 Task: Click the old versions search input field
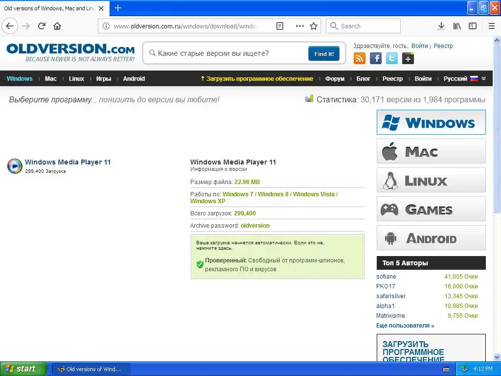[228, 53]
